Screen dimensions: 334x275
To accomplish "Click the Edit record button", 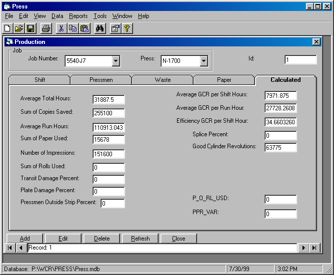I will pos(63,238).
